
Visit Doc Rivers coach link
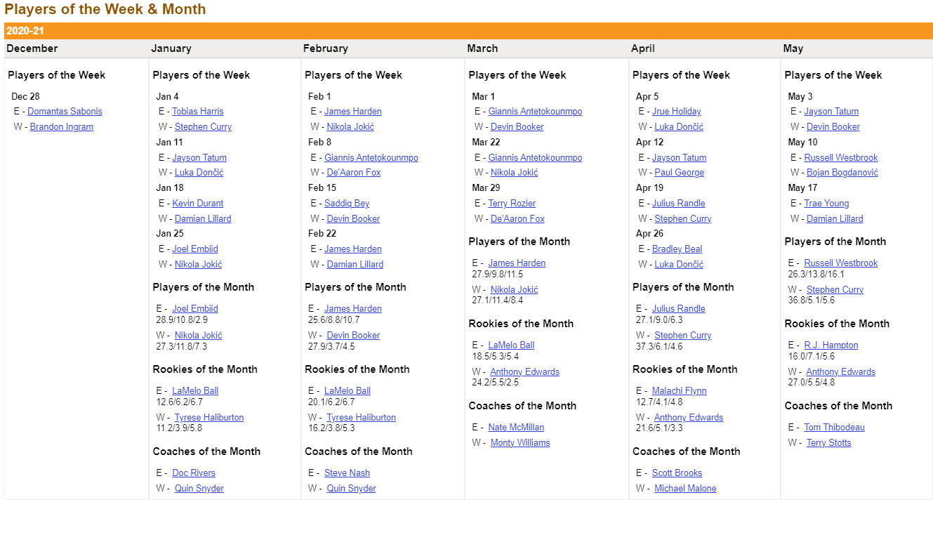pos(194,473)
